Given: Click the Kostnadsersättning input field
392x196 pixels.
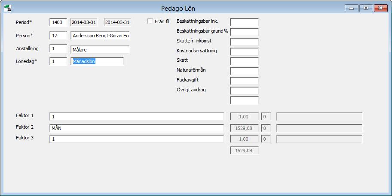Looking at the screenshot, I should (x=244, y=51).
